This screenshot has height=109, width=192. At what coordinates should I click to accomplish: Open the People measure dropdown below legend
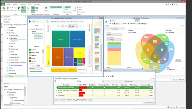pos(36,68)
